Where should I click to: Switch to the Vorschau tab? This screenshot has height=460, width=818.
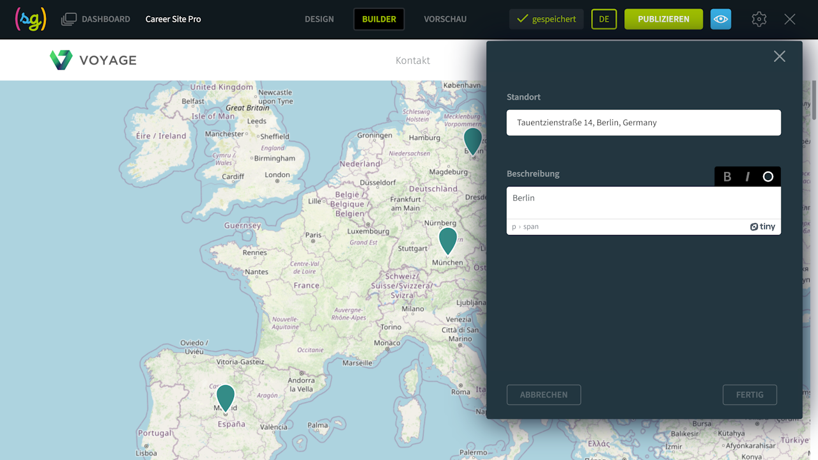point(445,19)
